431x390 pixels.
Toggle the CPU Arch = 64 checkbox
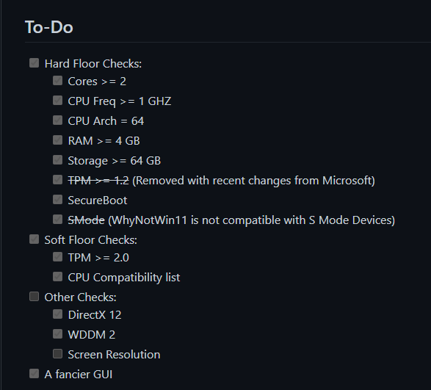[x=57, y=120]
